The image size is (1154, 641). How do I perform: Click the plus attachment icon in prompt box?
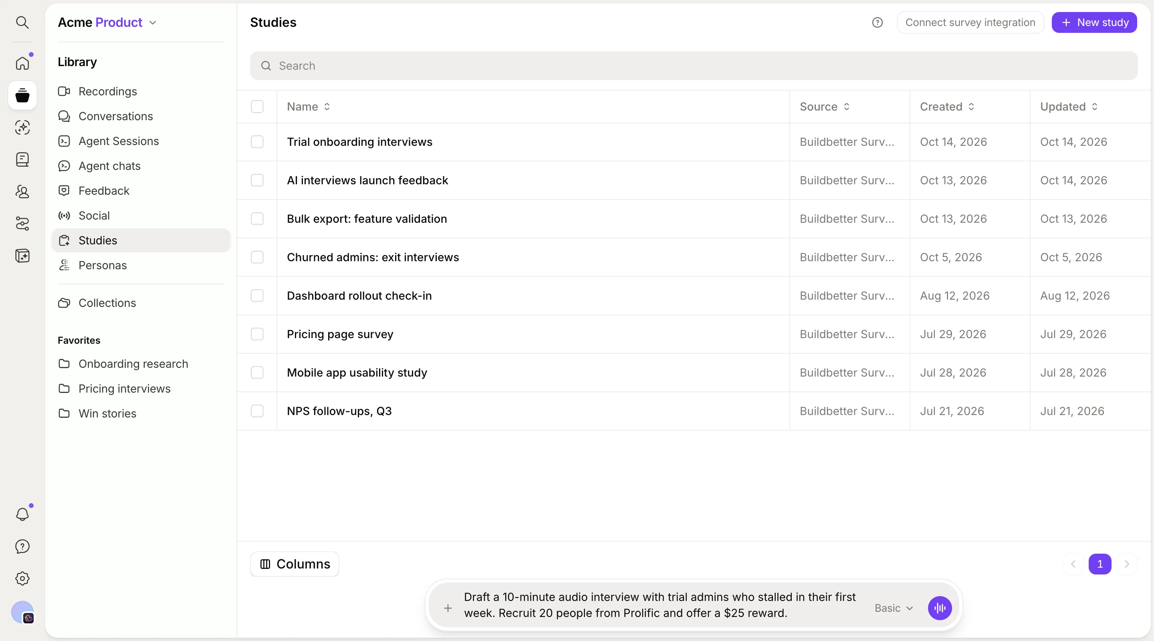448,608
